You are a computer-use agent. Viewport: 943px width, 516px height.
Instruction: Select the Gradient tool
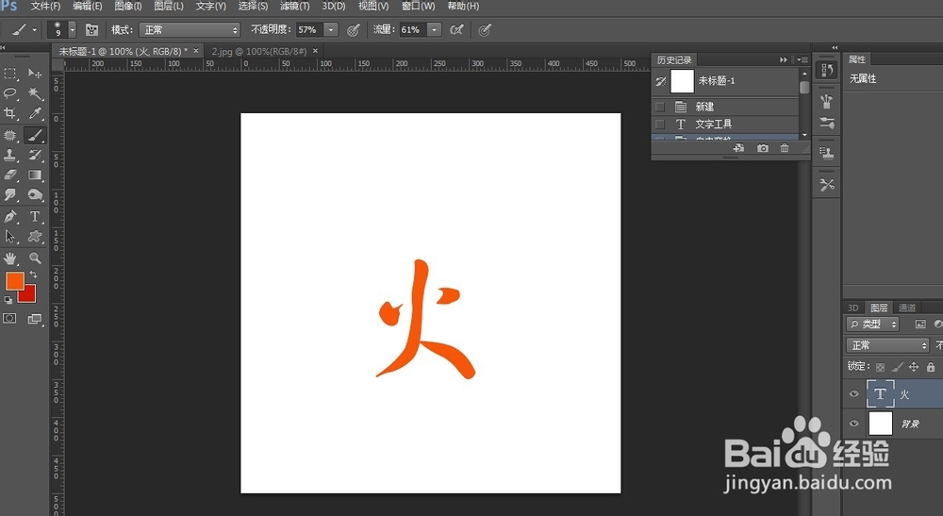(35, 175)
